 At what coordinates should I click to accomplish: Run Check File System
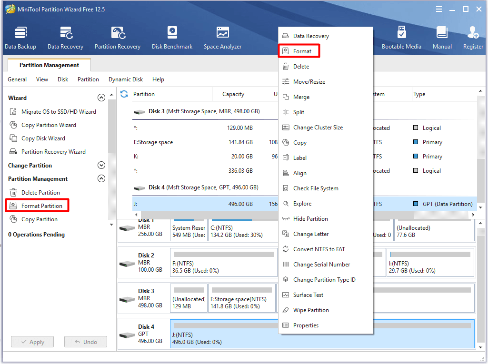326,188
